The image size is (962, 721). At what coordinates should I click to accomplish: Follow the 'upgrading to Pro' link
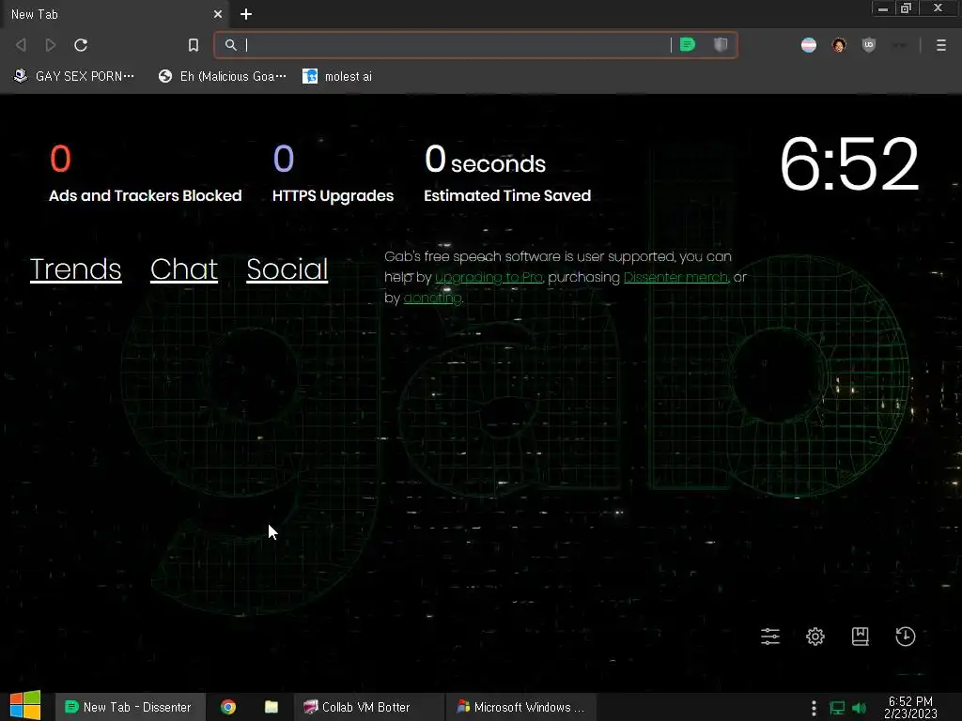(x=489, y=277)
